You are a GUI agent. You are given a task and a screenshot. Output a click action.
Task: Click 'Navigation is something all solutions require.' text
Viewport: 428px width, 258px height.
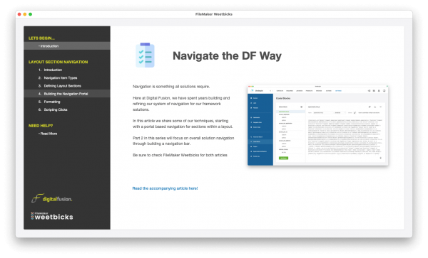(171, 87)
